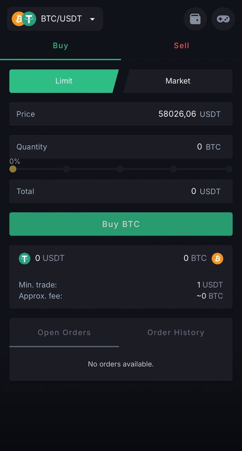Image resolution: width=242 pixels, height=451 pixels.
Task: Switch to the Order History tab
Action: point(176,332)
